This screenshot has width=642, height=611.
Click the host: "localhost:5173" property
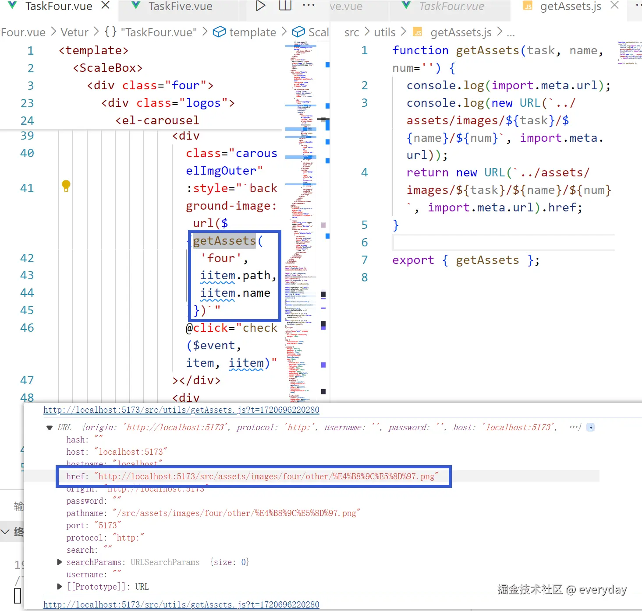(x=117, y=452)
